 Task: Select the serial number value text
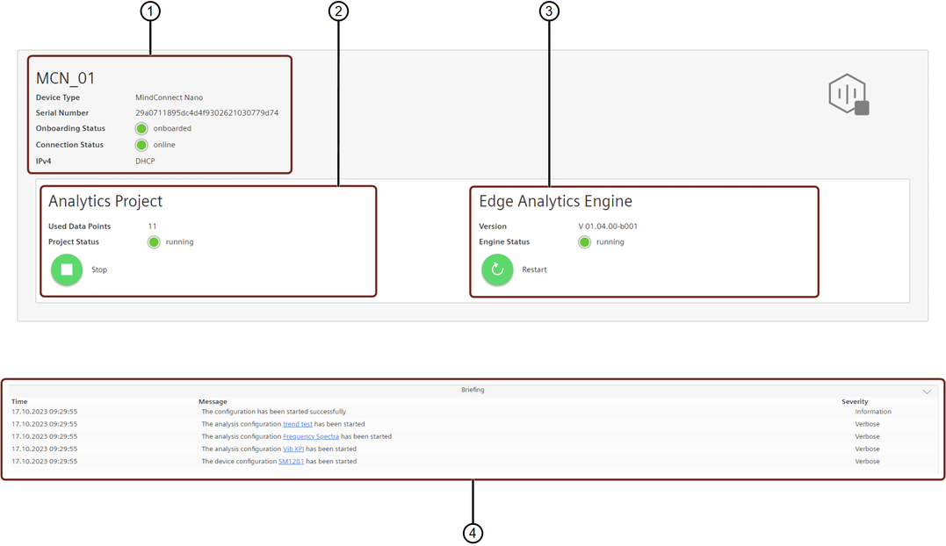pos(207,112)
